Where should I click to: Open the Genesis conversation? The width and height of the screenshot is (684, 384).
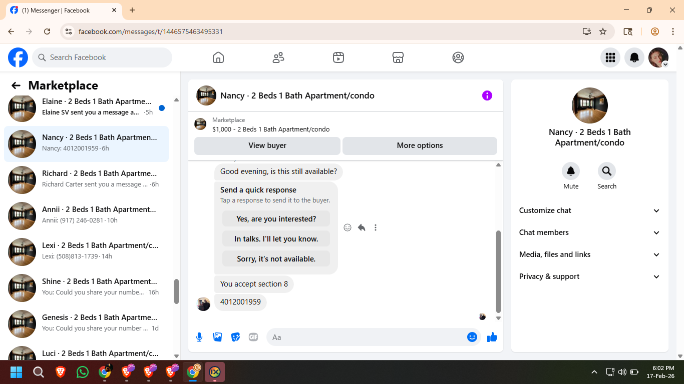[87, 324]
